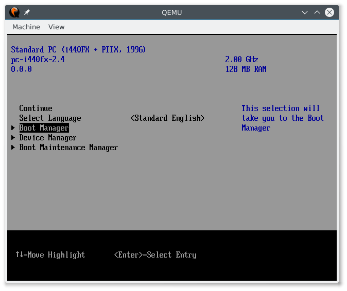Click the '↑↓=Move Highlight' hint
347x291 pixels.
(50, 255)
